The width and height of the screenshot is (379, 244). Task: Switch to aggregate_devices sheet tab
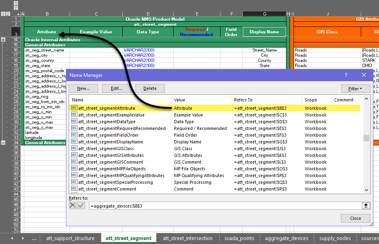coord(286,238)
